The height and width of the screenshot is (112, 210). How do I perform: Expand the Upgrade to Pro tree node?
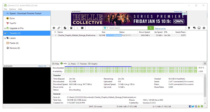[5, 28]
